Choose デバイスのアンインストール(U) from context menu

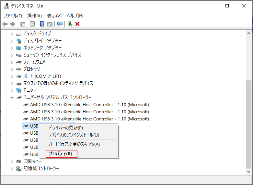pyautogui.click(x=78, y=135)
